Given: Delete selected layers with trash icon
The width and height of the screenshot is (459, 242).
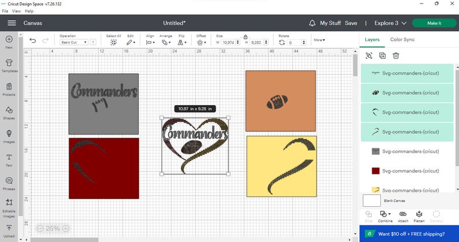Looking at the screenshot, I should 396,55.
